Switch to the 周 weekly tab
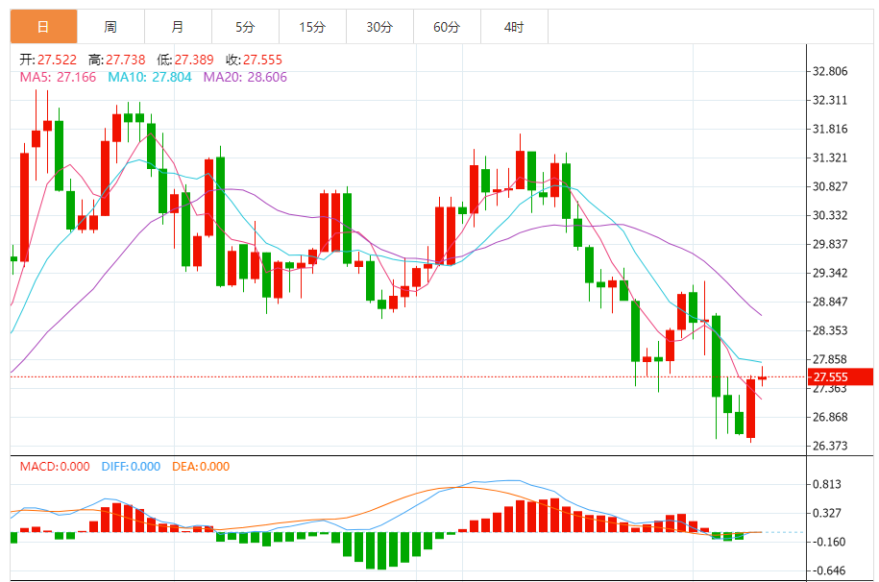This screenshot has height=582, width=879. click(111, 26)
